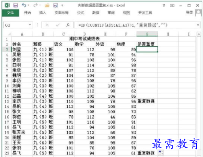The image size is (203, 157).
Task: Select all cells using corner triangle
Action: [9, 34]
